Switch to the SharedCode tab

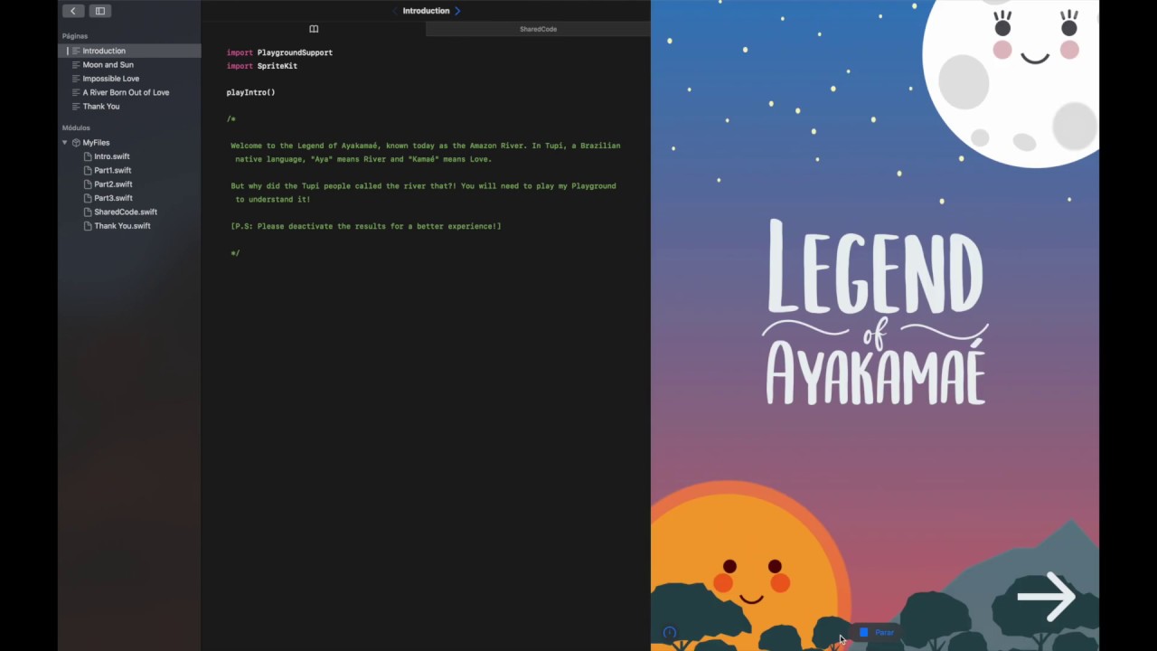click(538, 29)
